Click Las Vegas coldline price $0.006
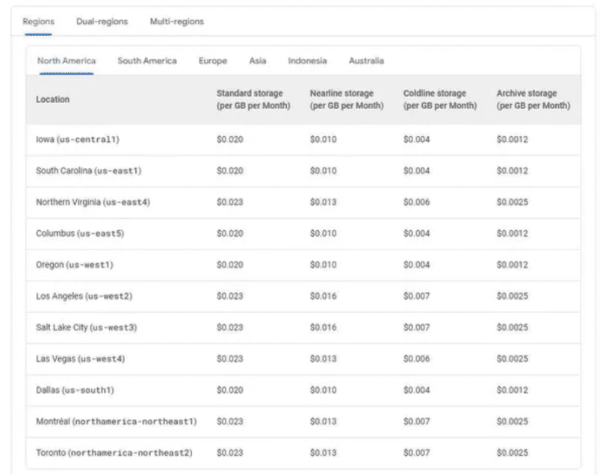Screen dimensions: 603x476 (416, 359)
